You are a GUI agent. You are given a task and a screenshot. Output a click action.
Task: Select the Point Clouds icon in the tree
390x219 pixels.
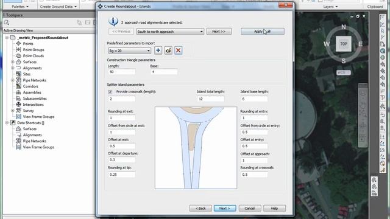coord(18,55)
